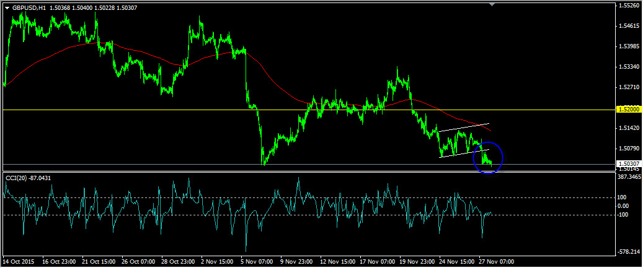Click the -578.214 CCI scale minimum
The height and width of the screenshot is (268, 643).
click(629, 252)
